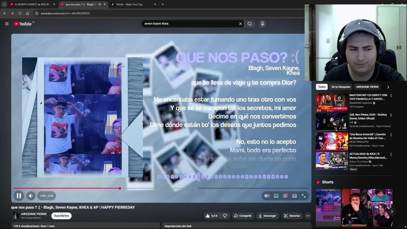Open MasterChef Argentina channel link
Screen dimensions: 407x229
tap(361, 103)
